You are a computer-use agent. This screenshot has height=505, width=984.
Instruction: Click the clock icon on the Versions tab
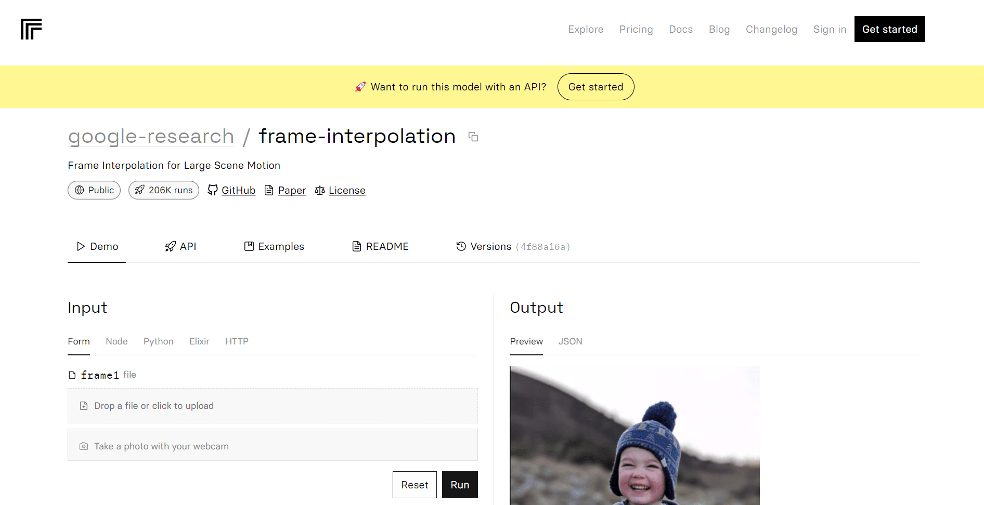pyautogui.click(x=461, y=246)
